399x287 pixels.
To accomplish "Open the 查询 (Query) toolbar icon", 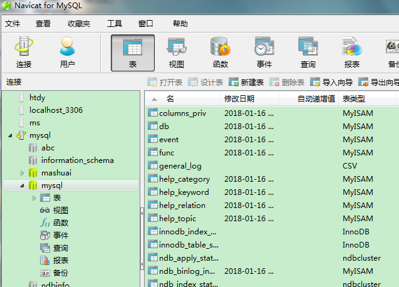I will point(308,53).
